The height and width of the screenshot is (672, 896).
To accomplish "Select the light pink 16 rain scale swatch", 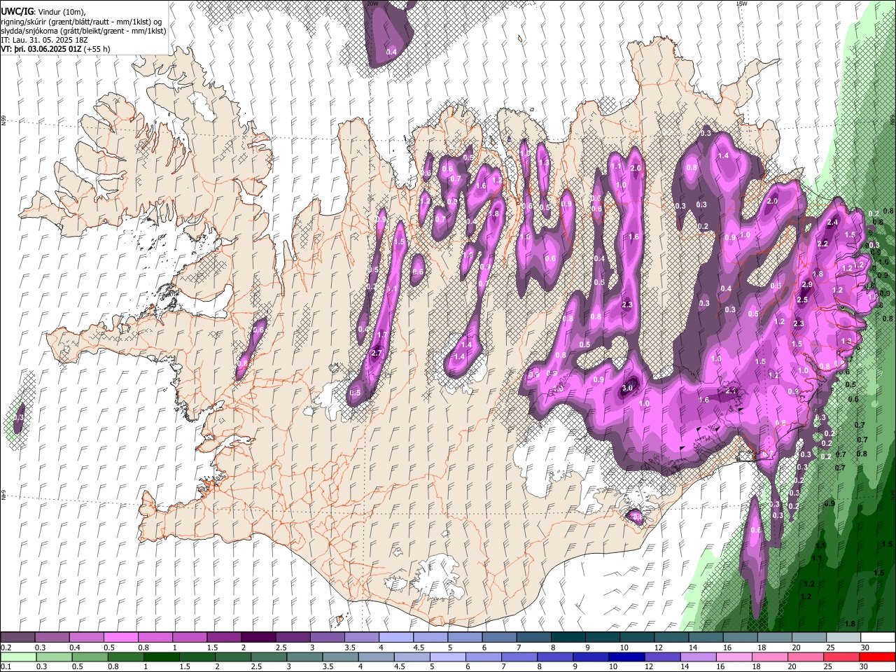I will pyautogui.click(x=734, y=657).
